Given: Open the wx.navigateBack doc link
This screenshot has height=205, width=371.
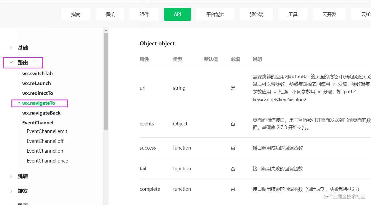Looking at the screenshot, I should tap(41, 113).
